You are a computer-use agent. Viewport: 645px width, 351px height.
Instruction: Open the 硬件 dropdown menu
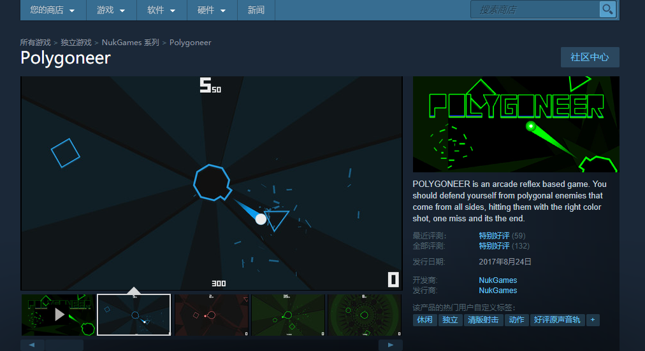coord(212,10)
